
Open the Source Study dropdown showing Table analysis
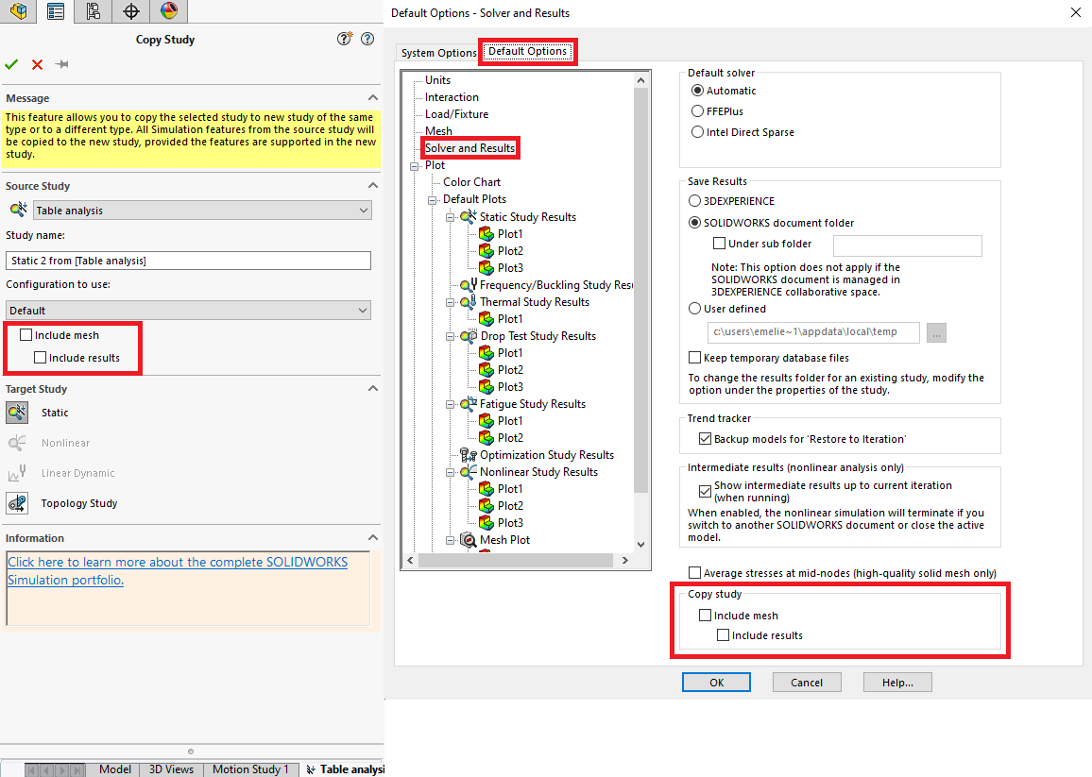pos(202,211)
